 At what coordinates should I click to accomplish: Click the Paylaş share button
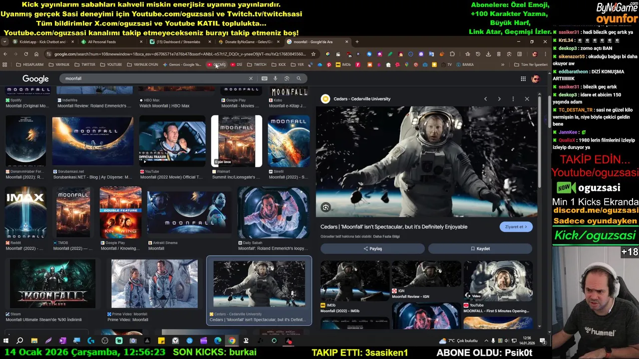[372, 248]
